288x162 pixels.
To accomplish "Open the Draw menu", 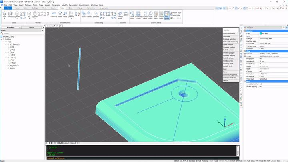I will pos(41,5).
